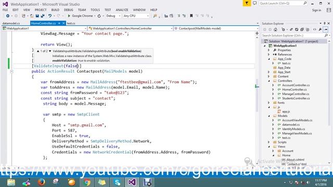Viewport: 333px width, 187px height.
Task: Expand the References node
Action: tap(269, 55)
